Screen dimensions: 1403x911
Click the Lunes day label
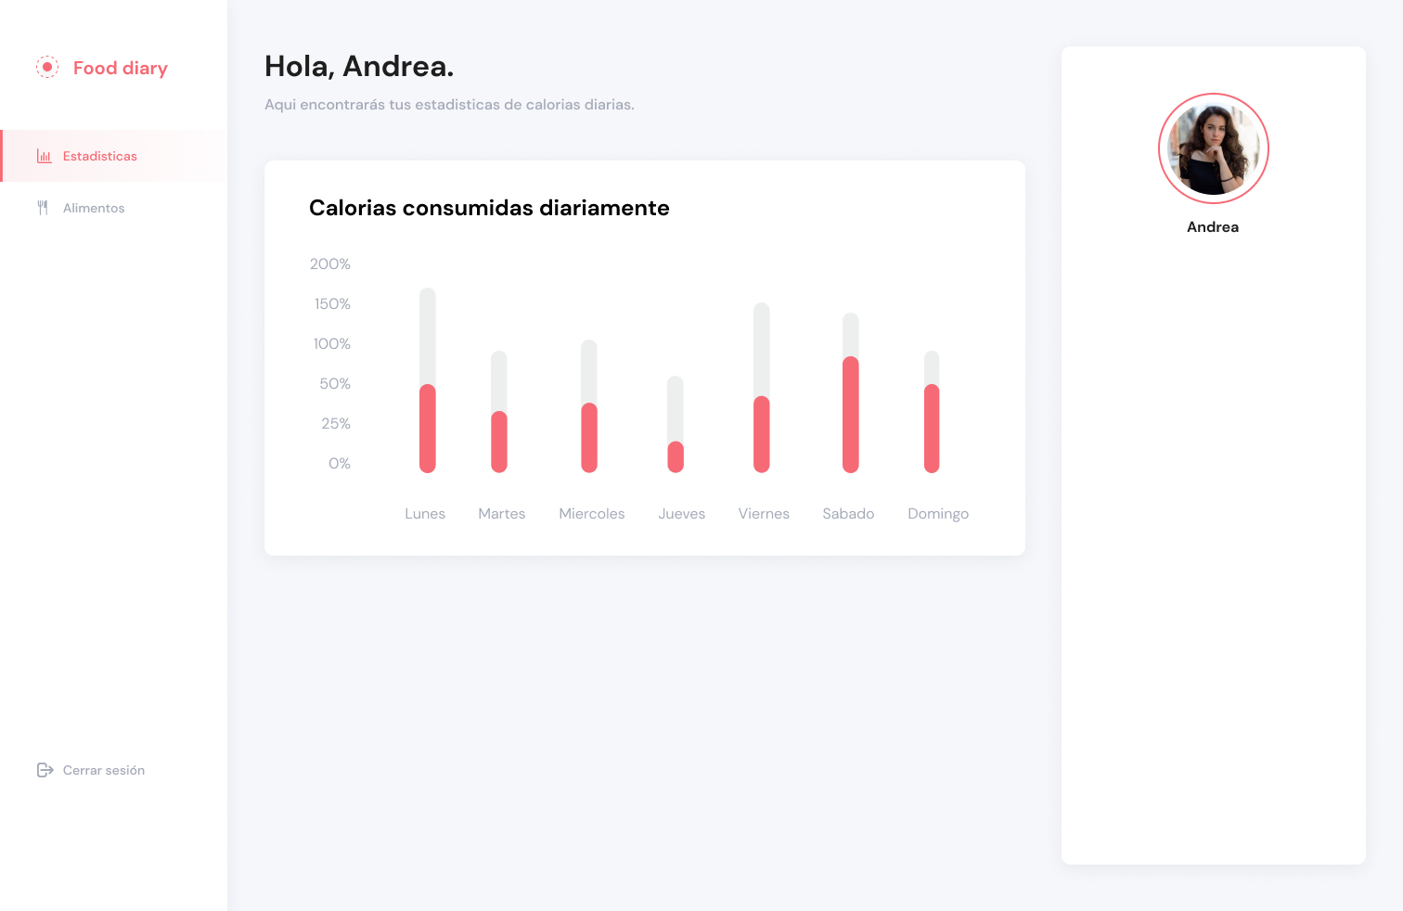coord(425,514)
